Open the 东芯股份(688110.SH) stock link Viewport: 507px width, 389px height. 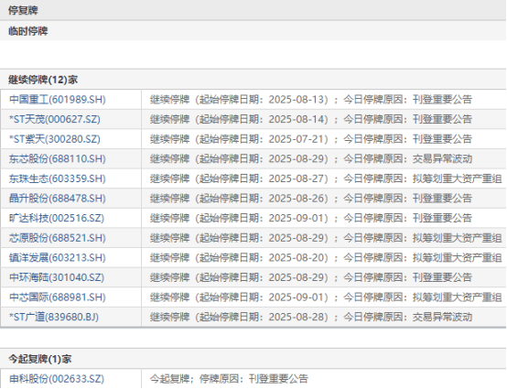point(58,158)
